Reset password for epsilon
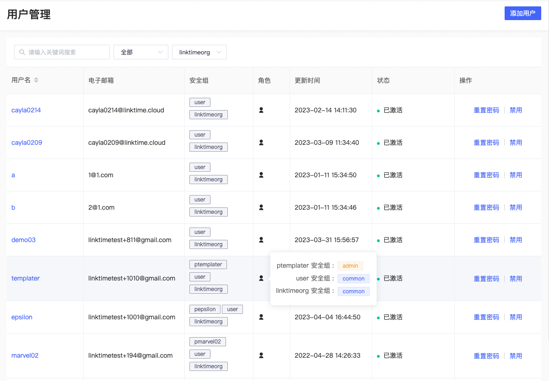The image size is (549, 381). pyautogui.click(x=486, y=317)
